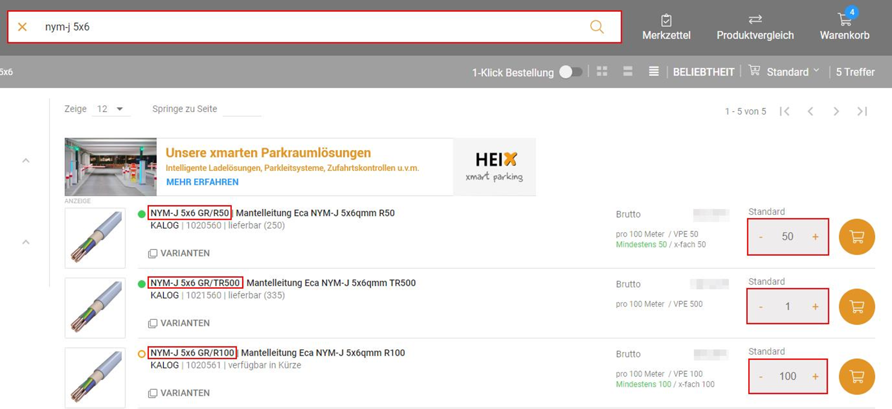Clear the search field with X icon
This screenshot has width=892, height=409.
coord(22,27)
